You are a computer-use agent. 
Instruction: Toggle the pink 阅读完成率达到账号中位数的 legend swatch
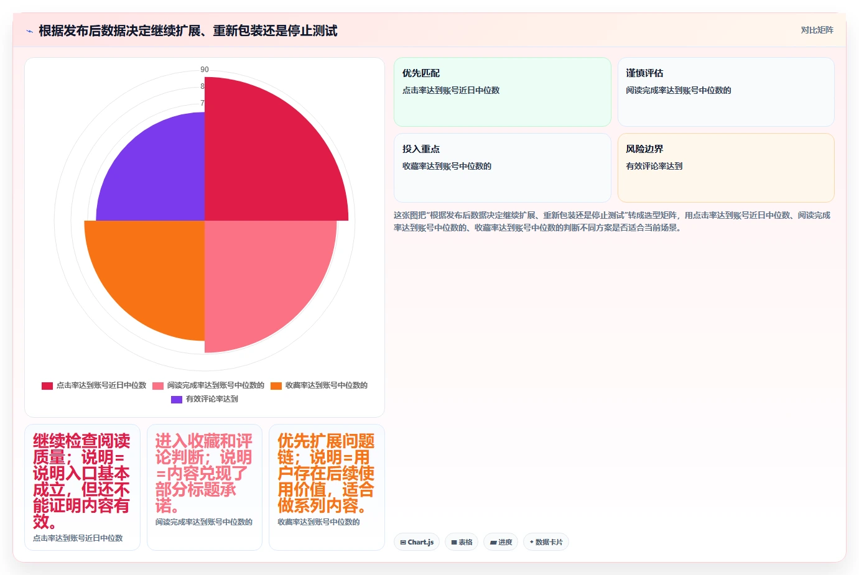pos(158,385)
